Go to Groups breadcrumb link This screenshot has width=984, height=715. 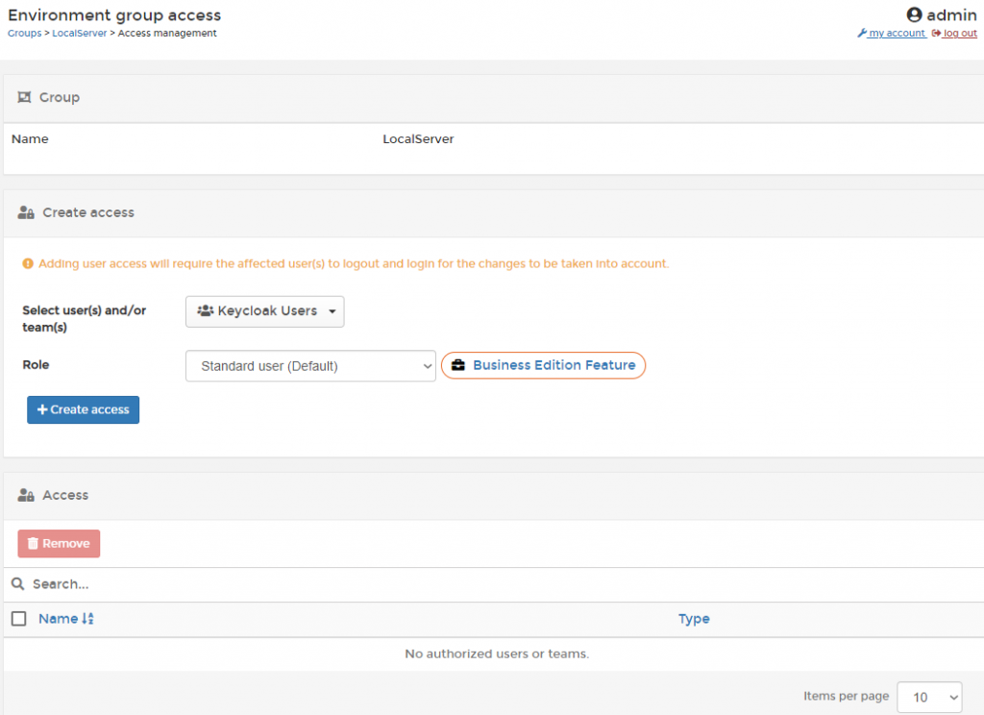pyautogui.click(x=24, y=34)
